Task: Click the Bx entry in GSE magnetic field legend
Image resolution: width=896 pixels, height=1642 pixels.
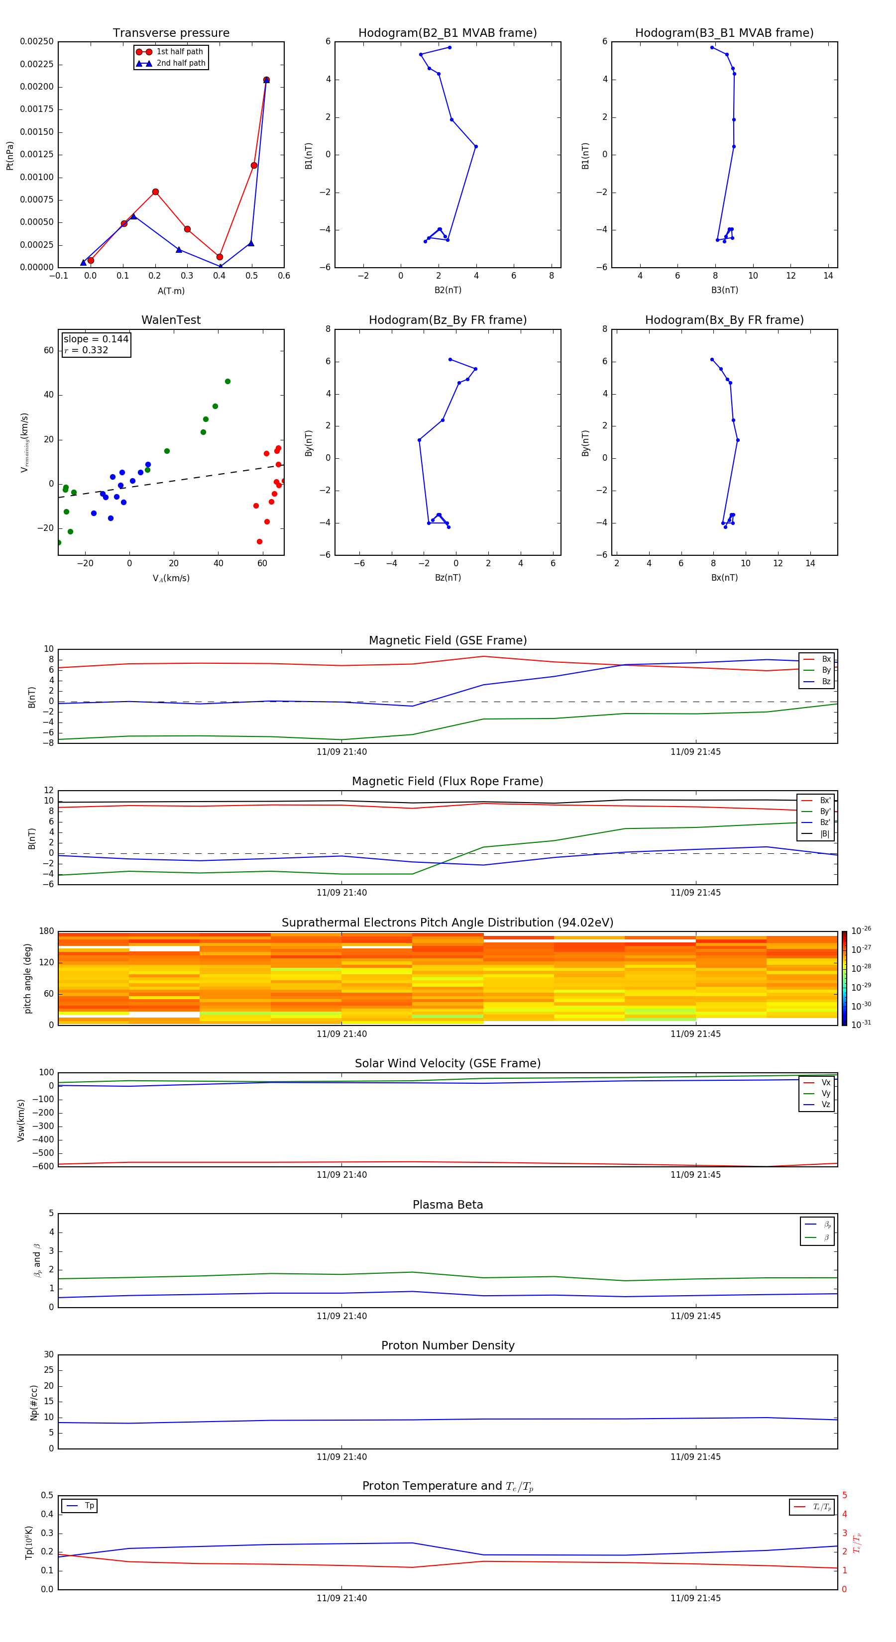Action: pos(817,659)
